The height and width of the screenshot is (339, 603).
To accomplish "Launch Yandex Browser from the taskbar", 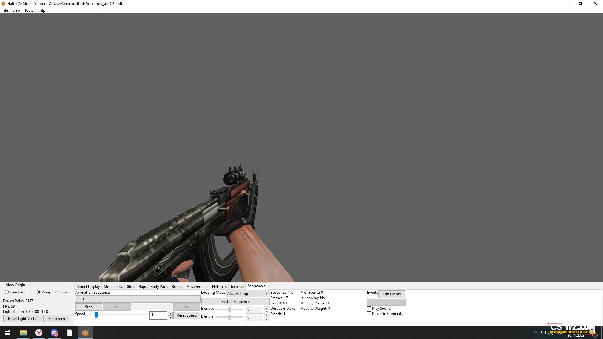I will [39, 333].
